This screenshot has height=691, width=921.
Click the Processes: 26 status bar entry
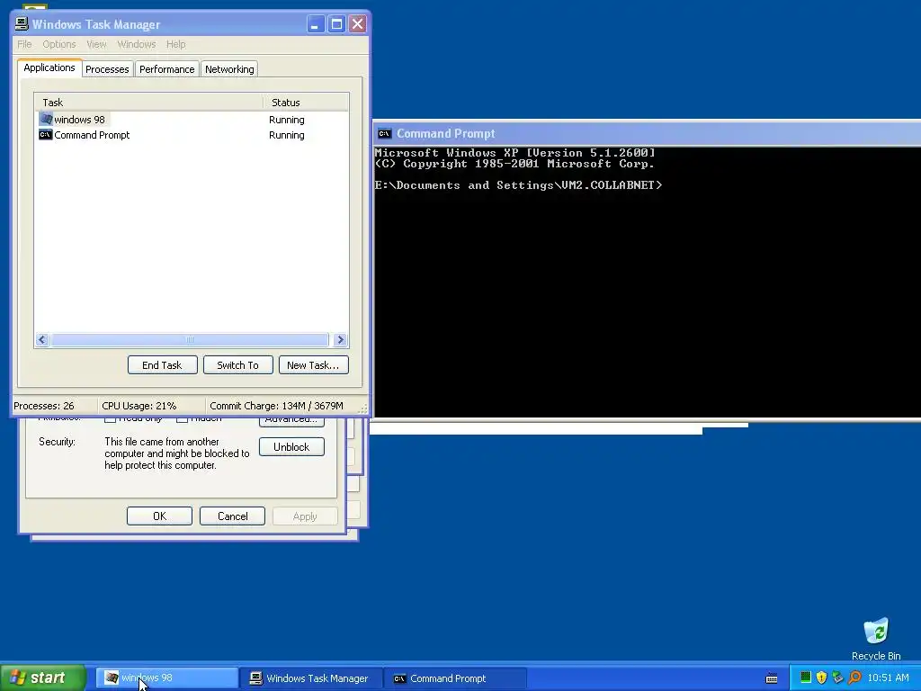[x=44, y=406]
